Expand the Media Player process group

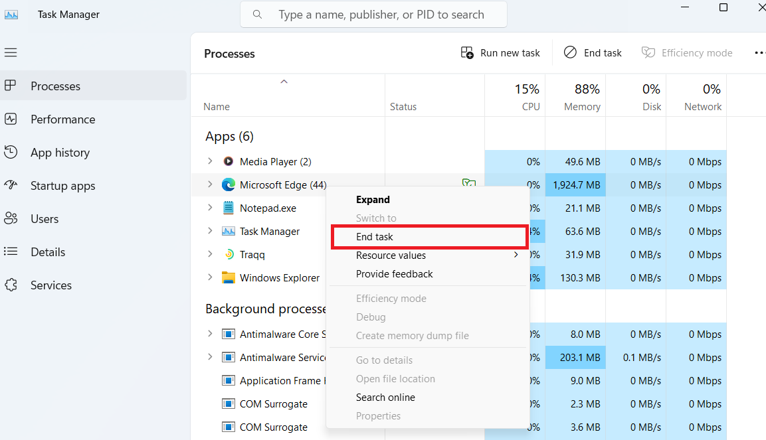[210, 161]
